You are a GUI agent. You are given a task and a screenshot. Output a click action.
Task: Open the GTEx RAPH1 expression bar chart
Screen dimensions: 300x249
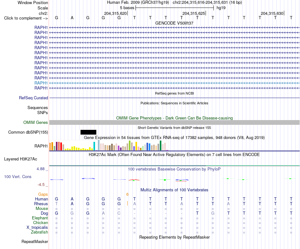click(x=109, y=146)
